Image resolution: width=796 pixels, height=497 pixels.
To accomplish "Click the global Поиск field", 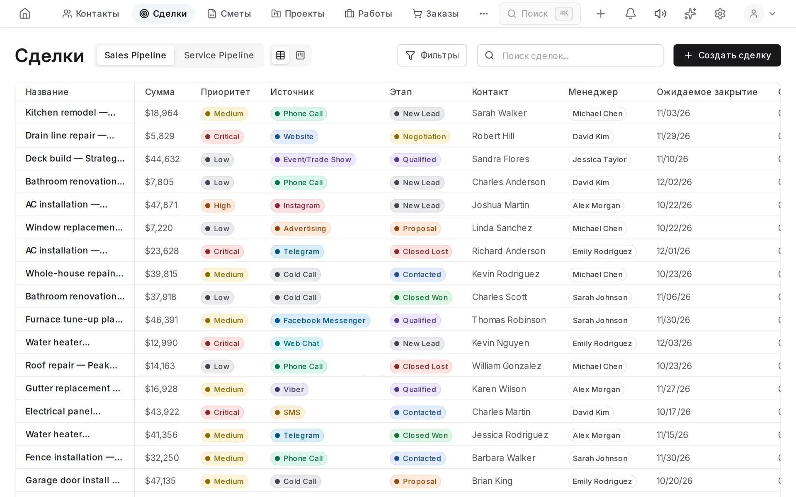I will tap(539, 14).
